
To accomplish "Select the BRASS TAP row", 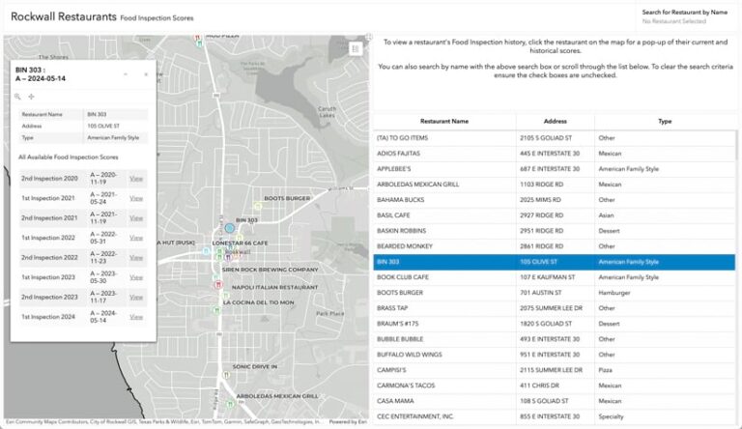I will coord(555,308).
